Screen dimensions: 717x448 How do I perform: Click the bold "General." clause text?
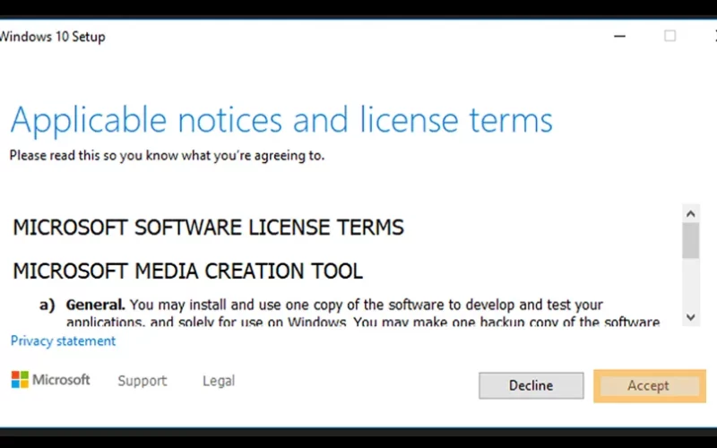click(95, 305)
